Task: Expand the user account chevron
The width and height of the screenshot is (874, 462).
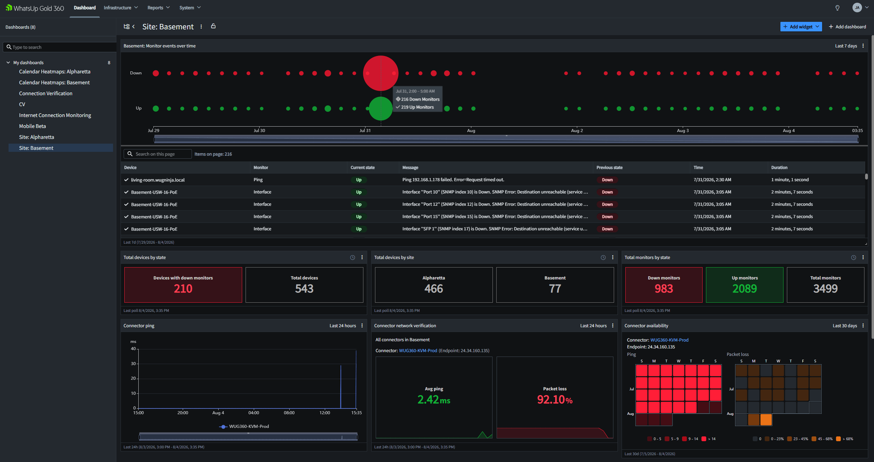Action: (867, 8)
